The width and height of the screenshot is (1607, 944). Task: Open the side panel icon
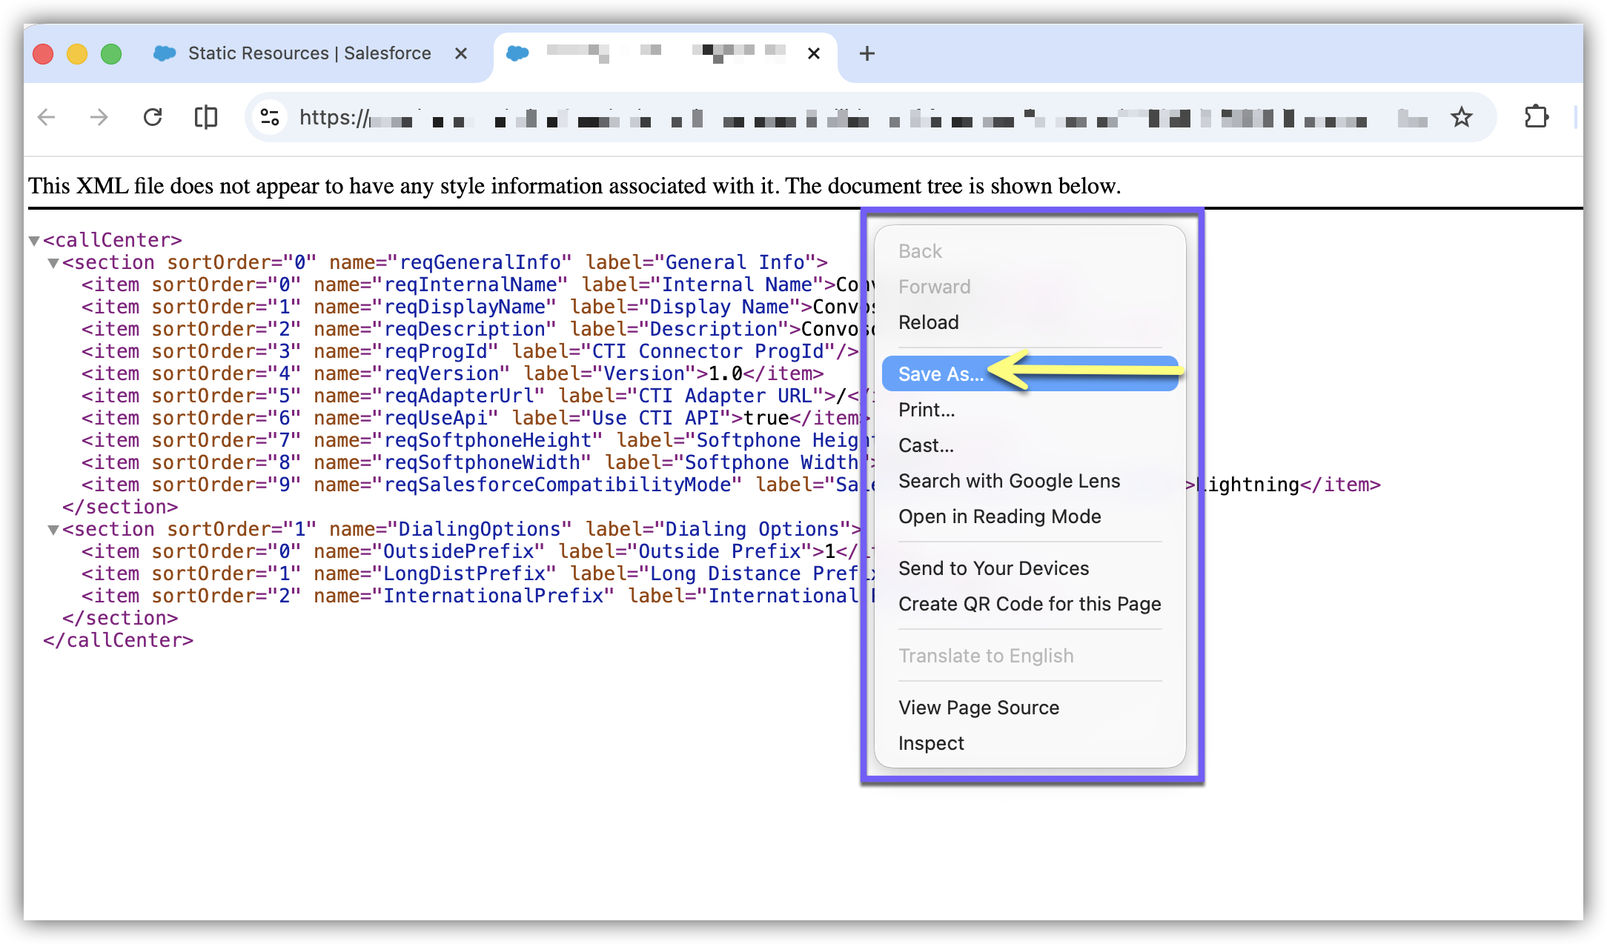205,117
